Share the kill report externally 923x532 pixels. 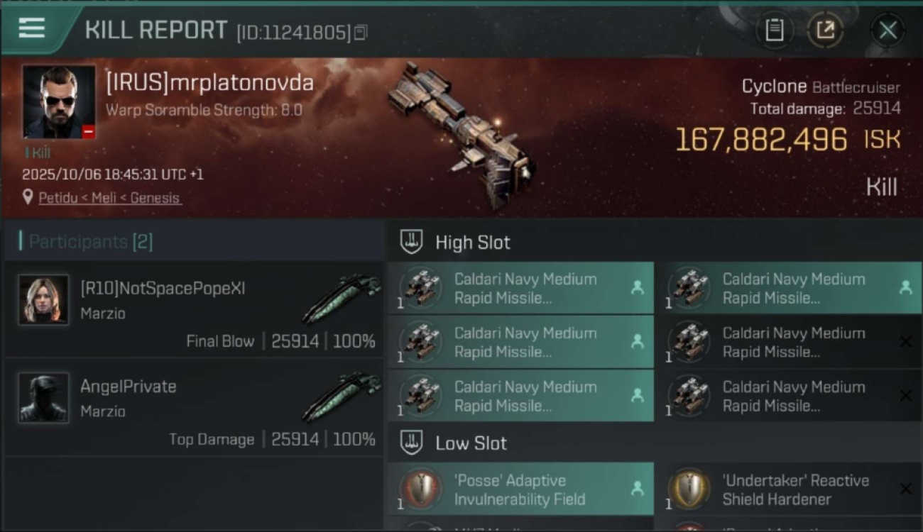click(825, 30)
